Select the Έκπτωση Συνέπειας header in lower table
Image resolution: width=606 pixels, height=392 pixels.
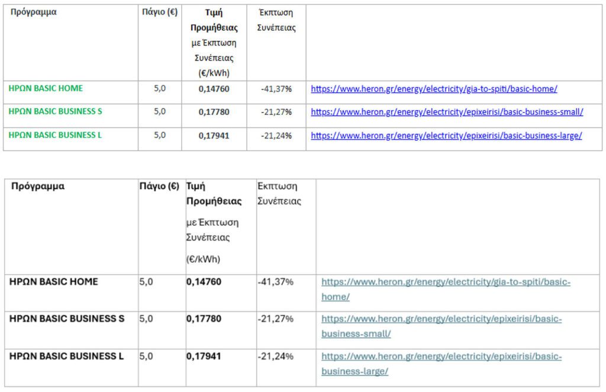(x=279, y=193)
